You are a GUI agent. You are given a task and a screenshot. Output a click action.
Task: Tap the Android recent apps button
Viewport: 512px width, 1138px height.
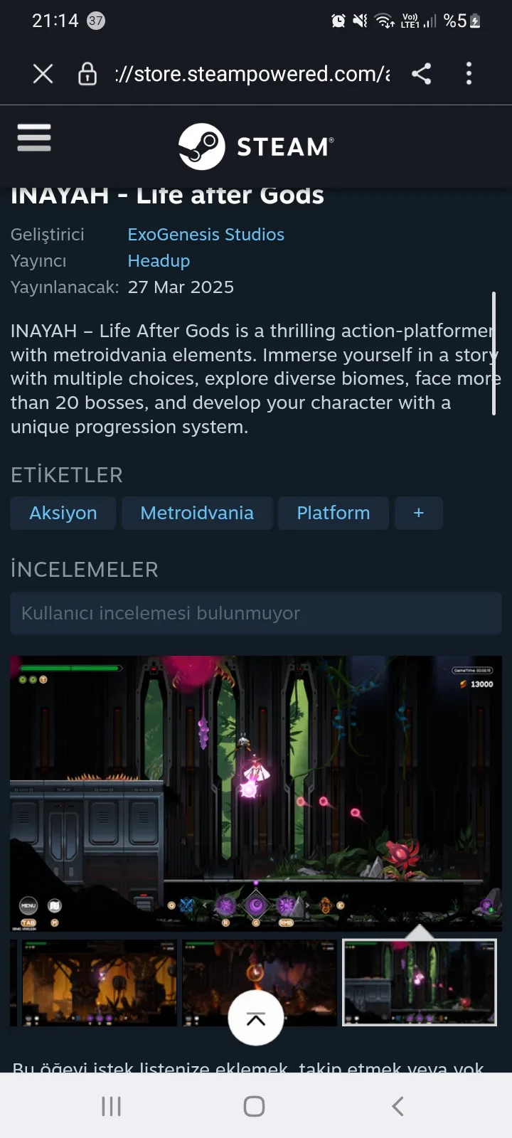point(112,1106)
